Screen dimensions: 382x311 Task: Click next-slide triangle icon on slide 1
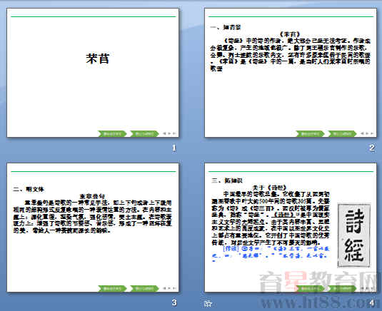tap(169, 133)
